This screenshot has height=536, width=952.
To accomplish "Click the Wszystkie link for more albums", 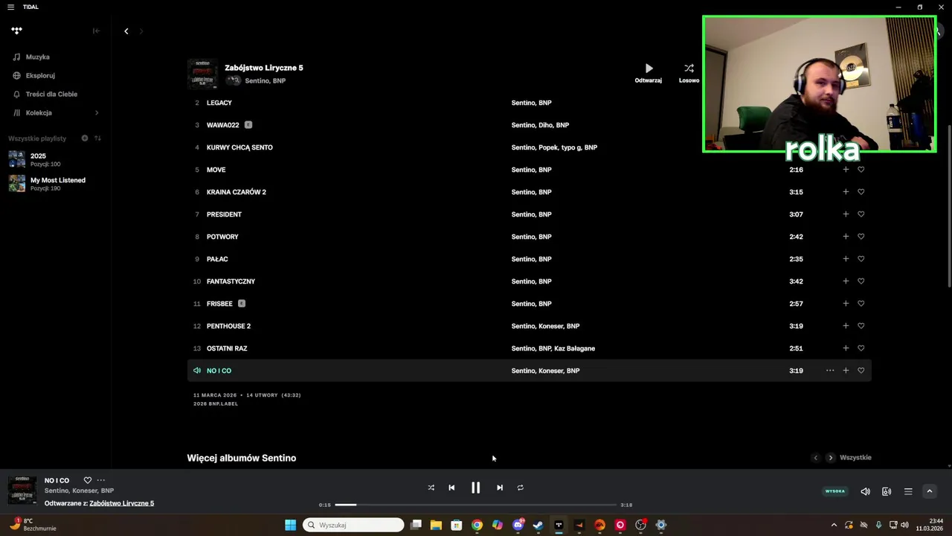I will pyautogui.click(x=855, y=458).
